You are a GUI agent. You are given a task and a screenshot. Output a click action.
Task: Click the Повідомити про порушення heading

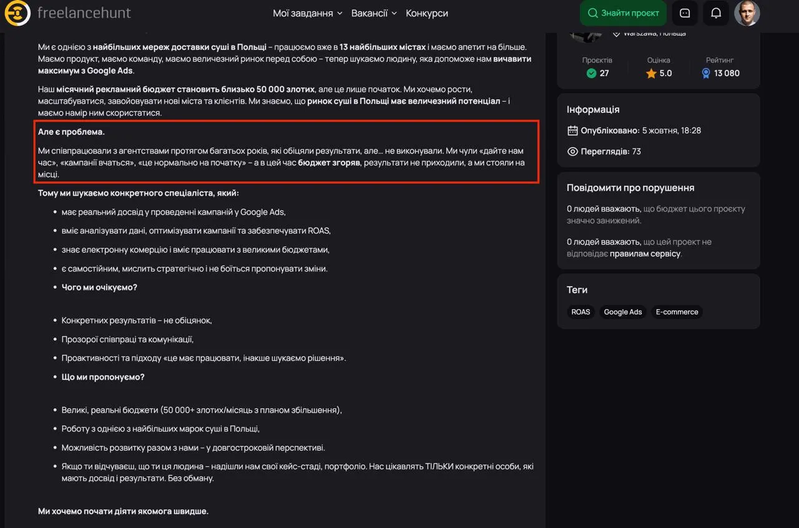coord(630,188)
